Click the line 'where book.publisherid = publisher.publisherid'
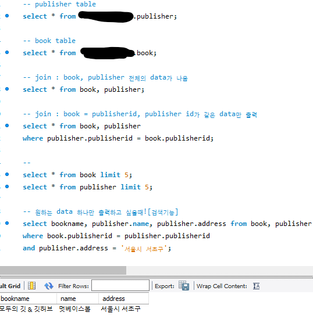Screen dimensions: 313x316 click(x=116, y=236)
